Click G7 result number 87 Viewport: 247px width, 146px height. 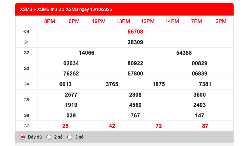205,126
